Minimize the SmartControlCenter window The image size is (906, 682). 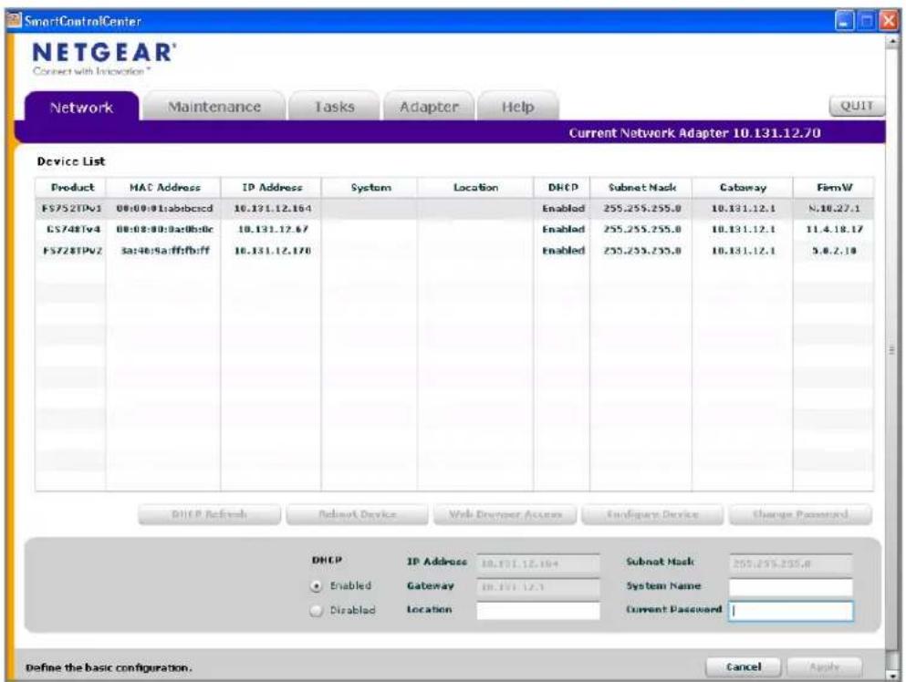tap(844, 22)
